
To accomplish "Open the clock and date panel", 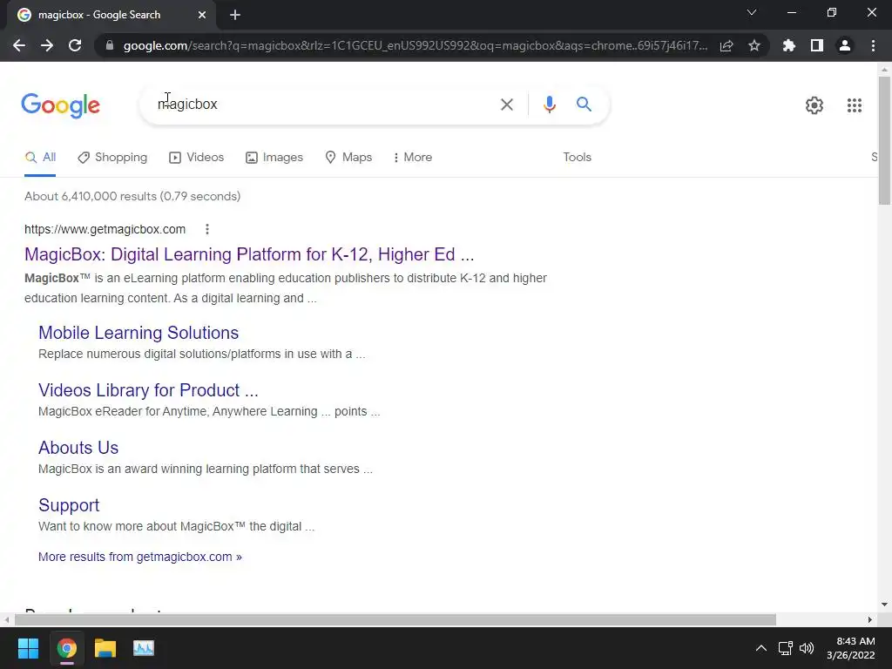I will [x=850, y=648].
